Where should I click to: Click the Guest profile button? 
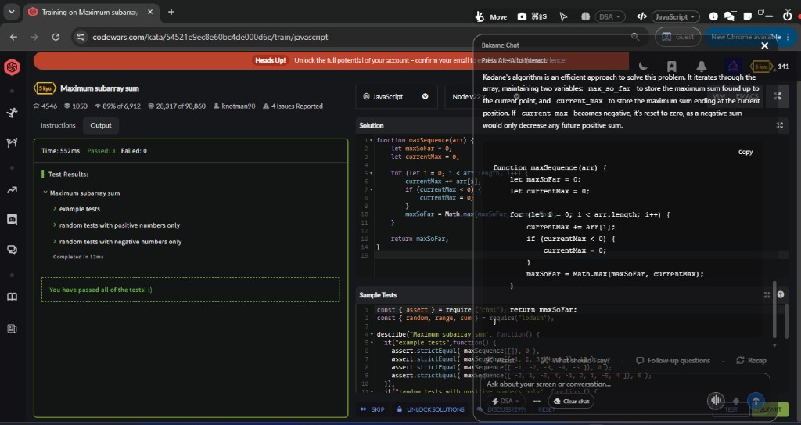pyautogui.click(x=678, y=37)
